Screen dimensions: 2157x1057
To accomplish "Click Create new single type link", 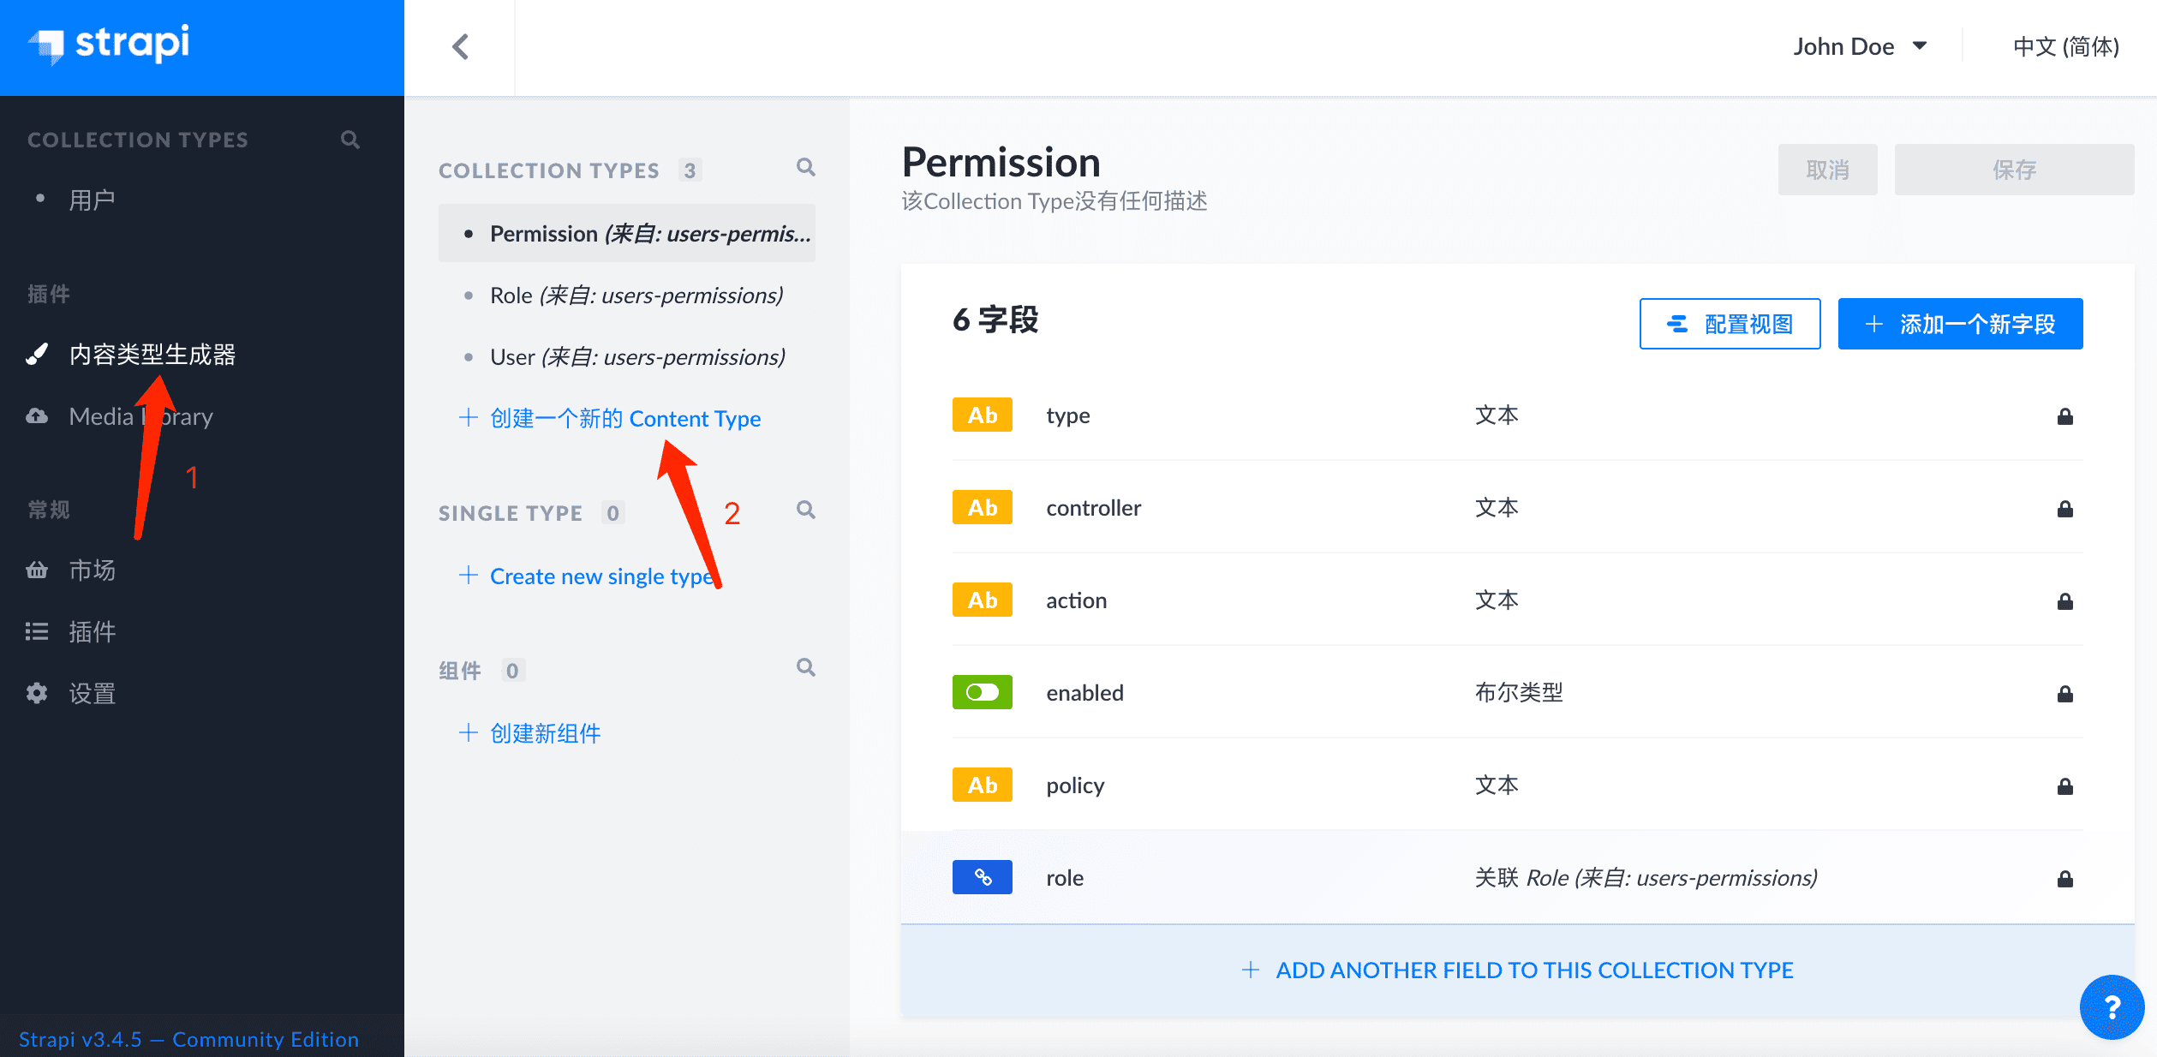I will coord(600,576).
